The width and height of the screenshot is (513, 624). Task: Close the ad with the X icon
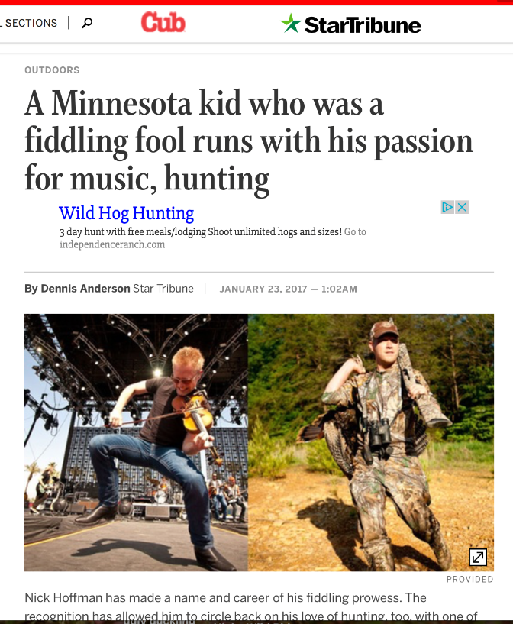pyautogui.click(x=462, y=207)
